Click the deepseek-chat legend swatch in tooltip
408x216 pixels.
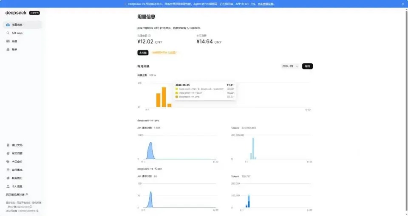[177, 89]
